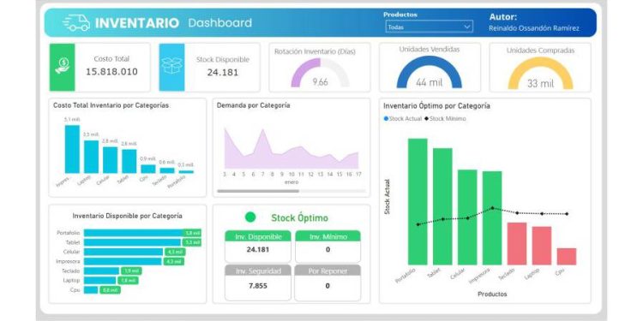643x321 pixels.
Task: Select the Portafolio horizontal inventory bar
Action: pos(133,233)
